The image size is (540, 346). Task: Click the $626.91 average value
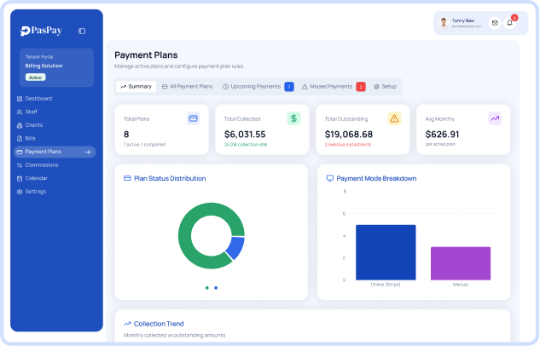[x=442, y=134]
